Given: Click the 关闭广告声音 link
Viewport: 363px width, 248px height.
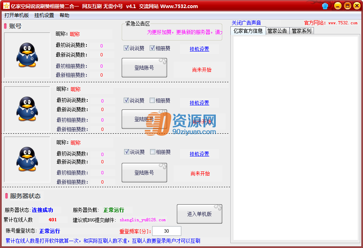Looking at the screenshot, I should [246, 23].
